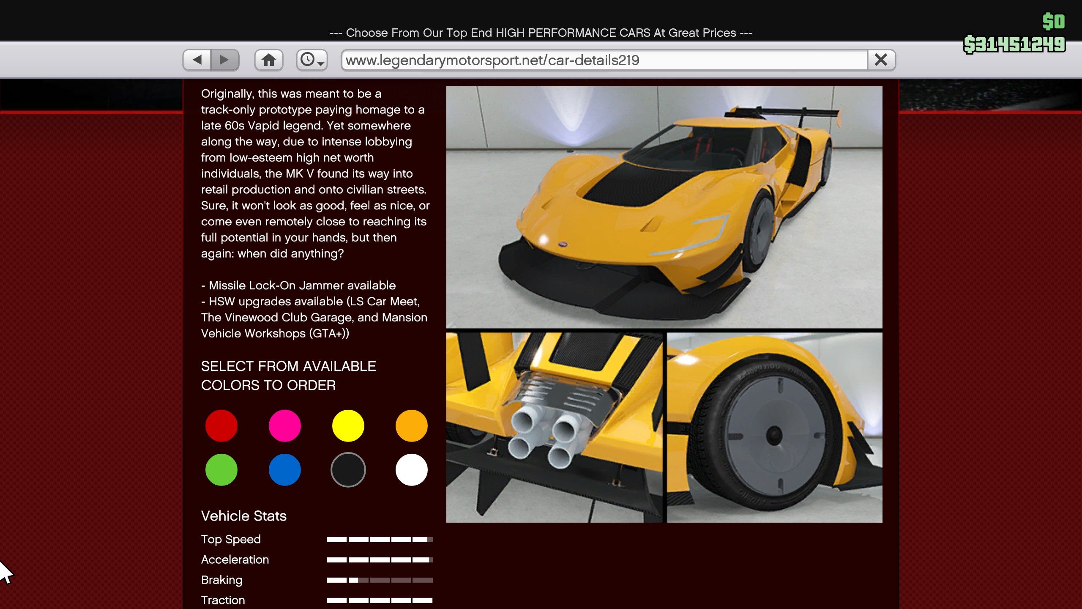The image size is (1082, 609).
Task: Choose the white car color
Action: point(411,469)
